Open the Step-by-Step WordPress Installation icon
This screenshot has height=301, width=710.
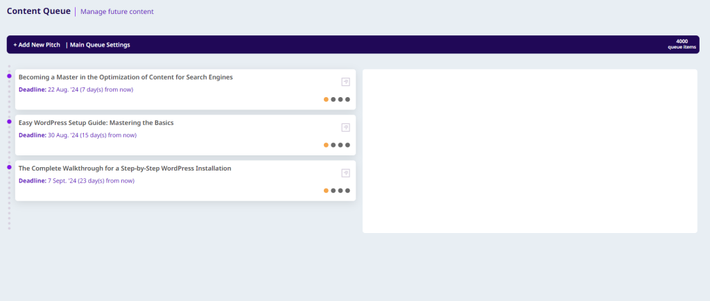point(345,173)
